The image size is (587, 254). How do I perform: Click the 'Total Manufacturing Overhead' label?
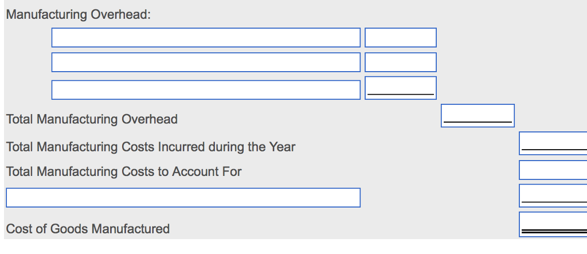point(92,119)
